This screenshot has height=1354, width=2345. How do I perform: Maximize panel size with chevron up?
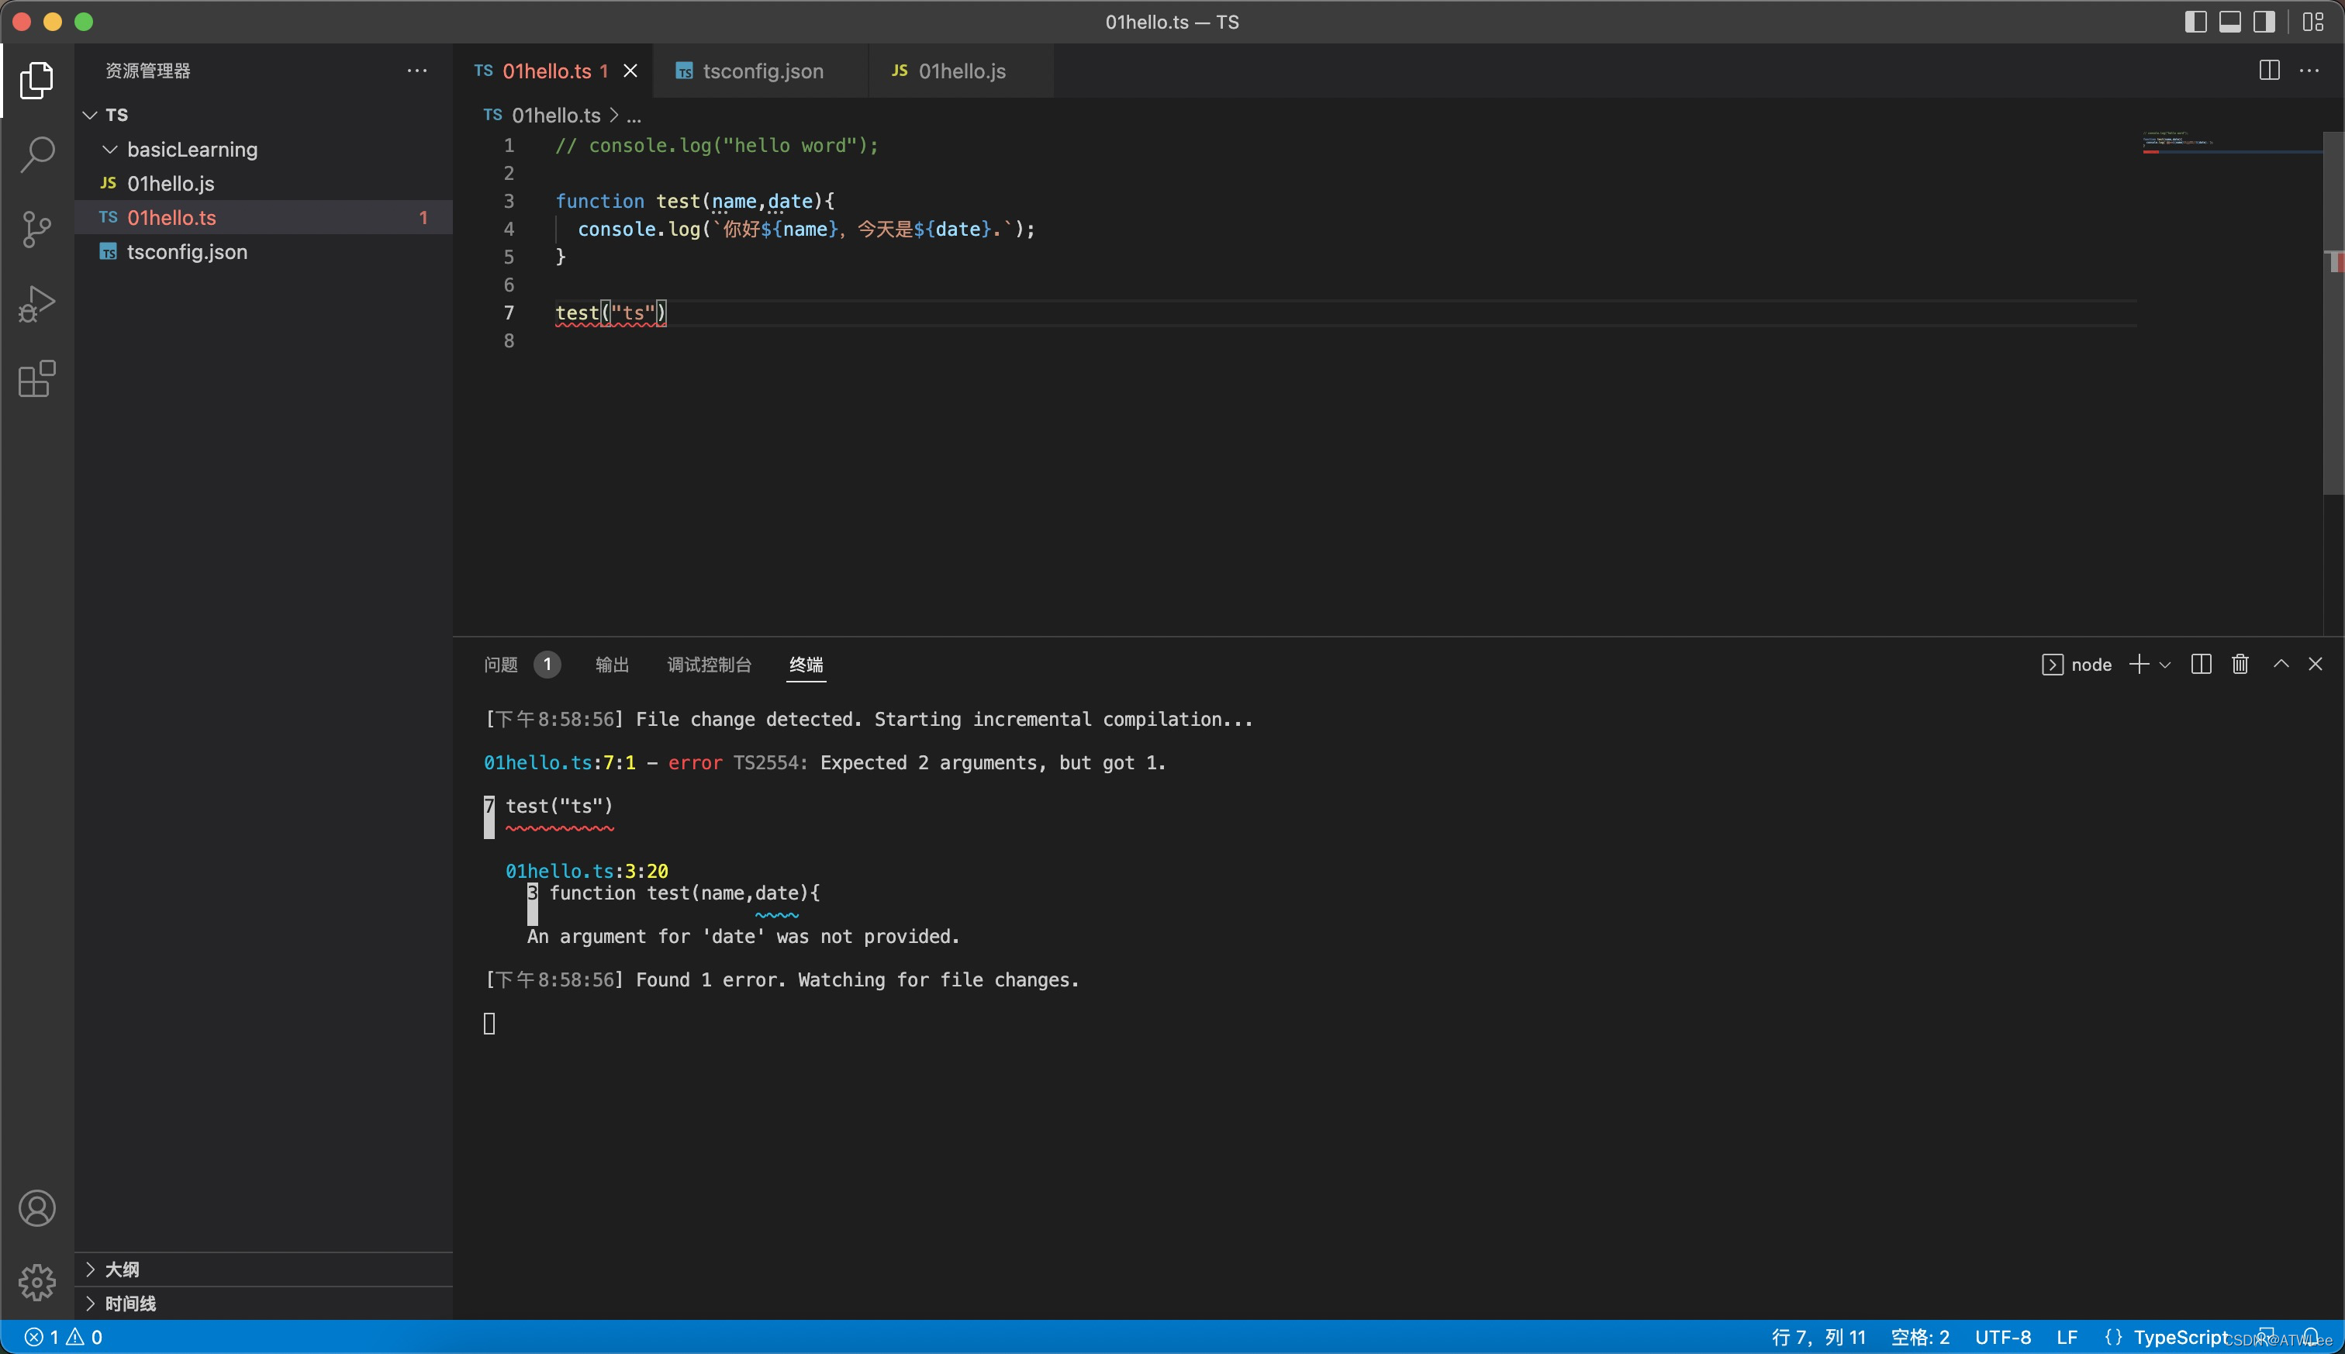point(2281,664)
